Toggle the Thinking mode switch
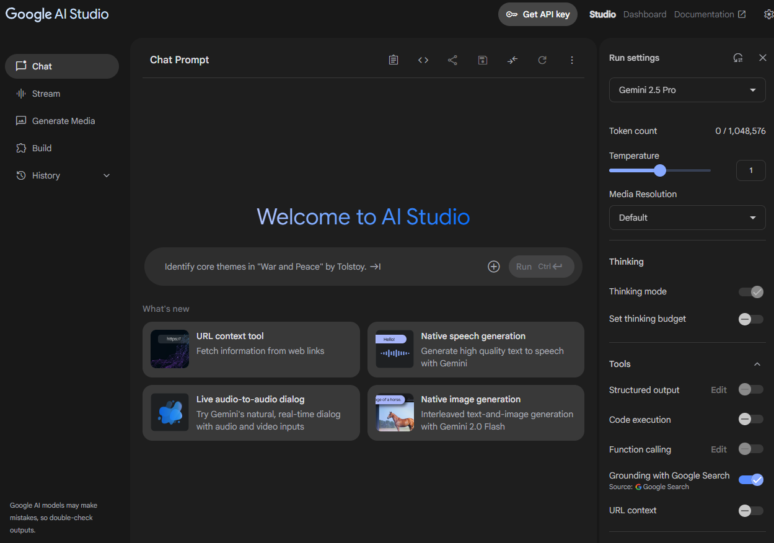This screenshot has height=543, width=774. (751, 292)
